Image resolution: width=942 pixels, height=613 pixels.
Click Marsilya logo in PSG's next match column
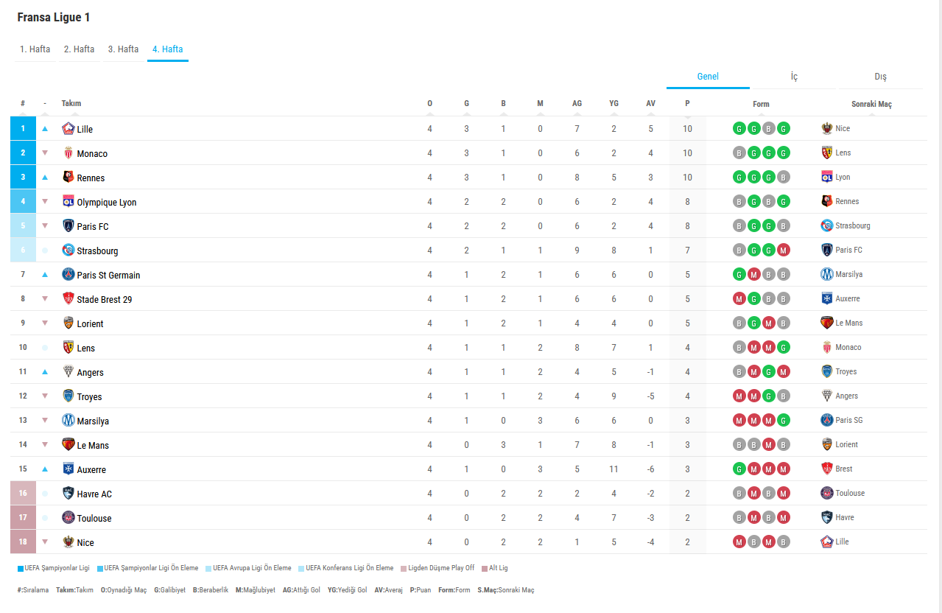coord(827,274)
